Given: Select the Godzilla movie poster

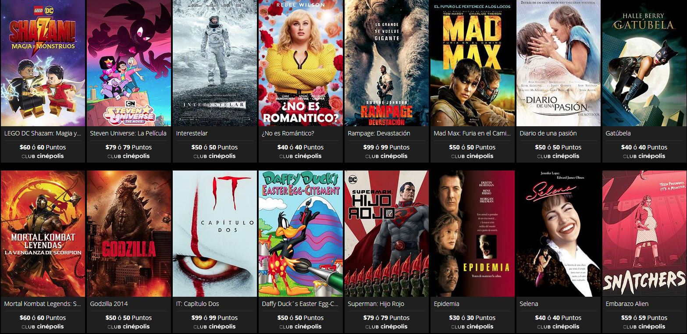Looking at the screenshot, I should (129, 234).
